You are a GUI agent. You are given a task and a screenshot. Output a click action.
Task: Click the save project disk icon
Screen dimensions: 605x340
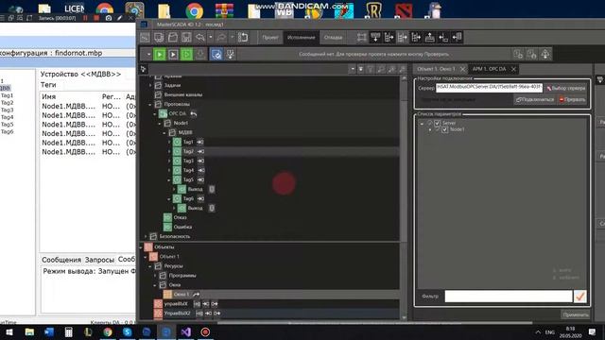186,38
